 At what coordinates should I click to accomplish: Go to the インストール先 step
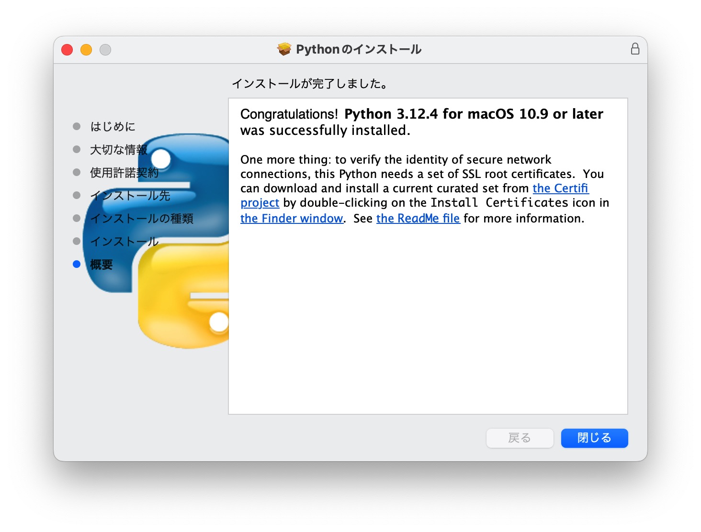point(130,196)
